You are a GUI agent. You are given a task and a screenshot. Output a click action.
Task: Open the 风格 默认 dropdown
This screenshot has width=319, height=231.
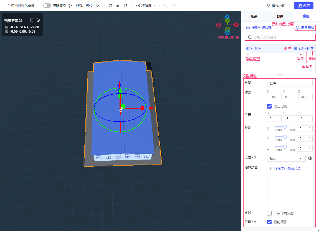pyautogui.click(x=286, y=158)
